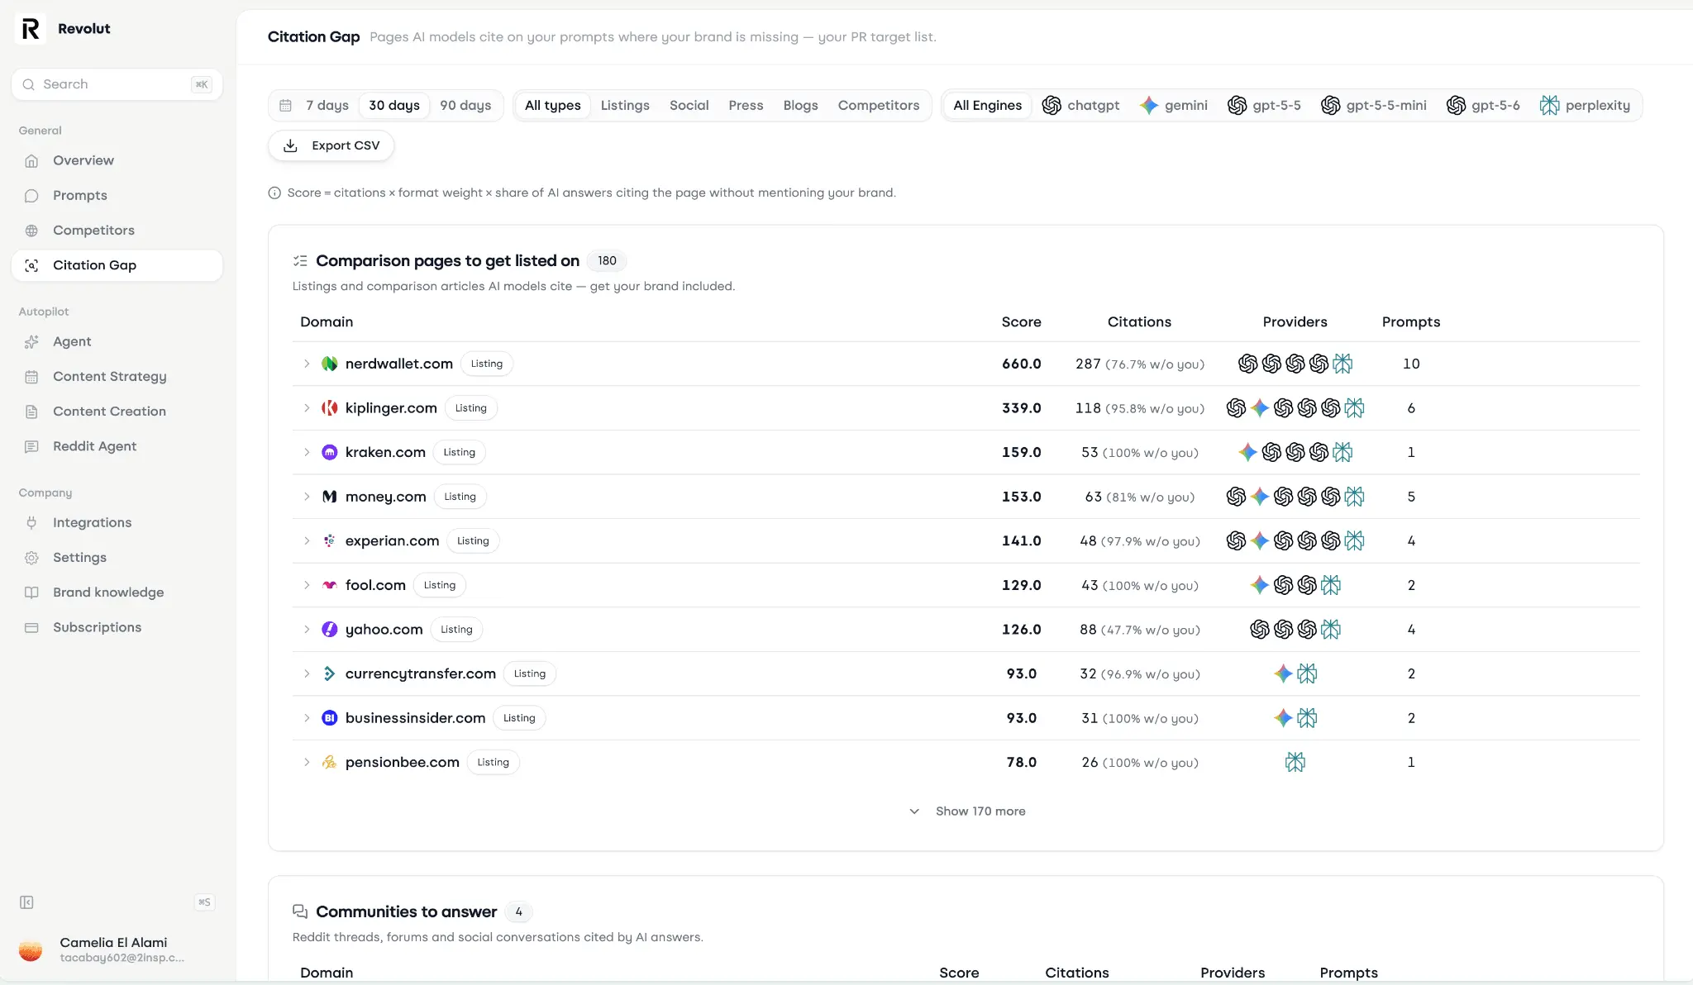This screenshot has height=985, width=1693.
Task: Click the date range calendar icon
Action: 285,106
